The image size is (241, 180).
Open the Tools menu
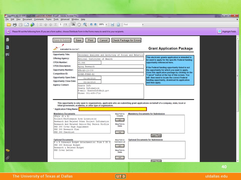[56, 19]
